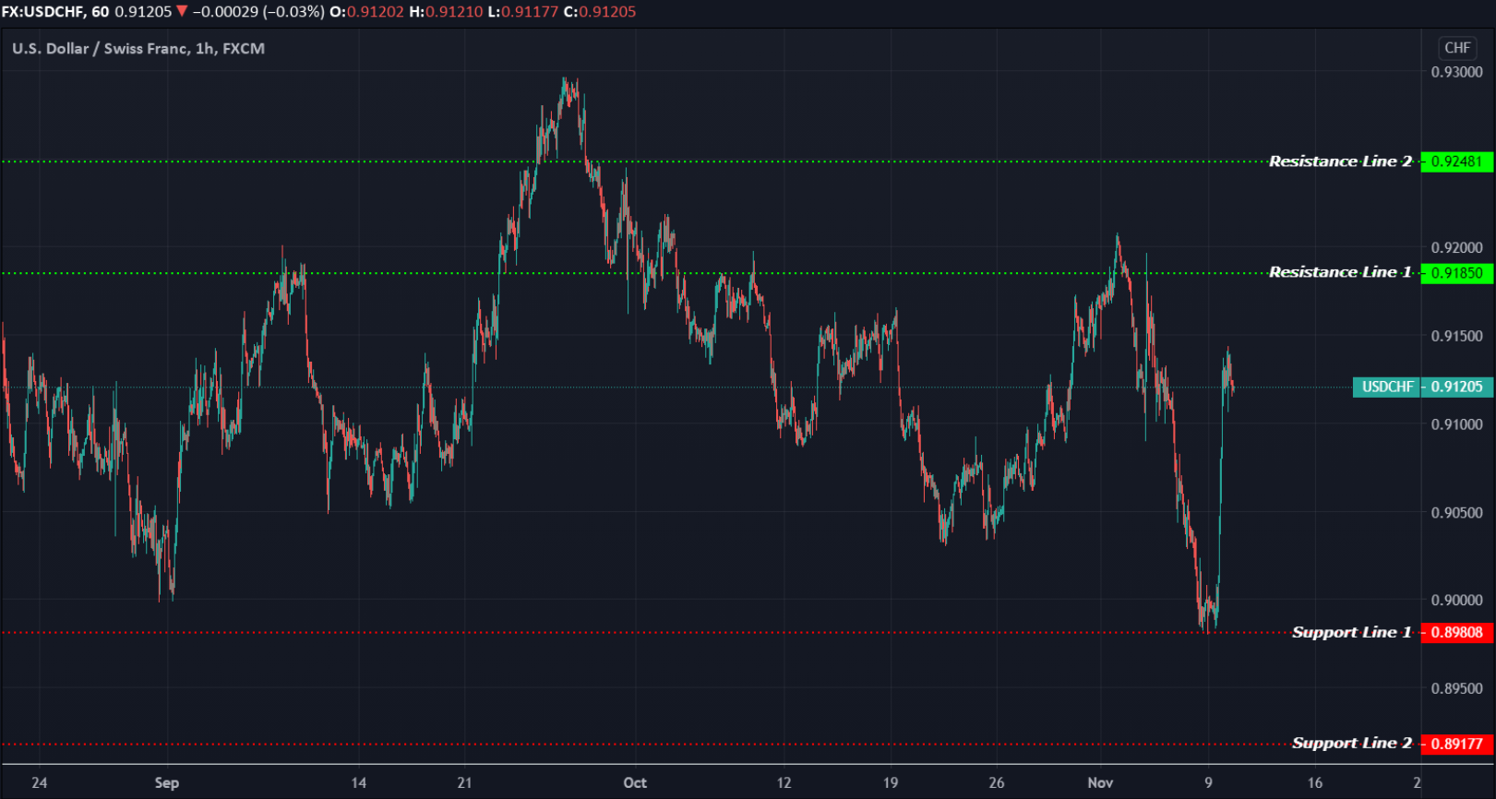
Task: Click the Nov date on time axis
Action: [x=1100, y=782]
